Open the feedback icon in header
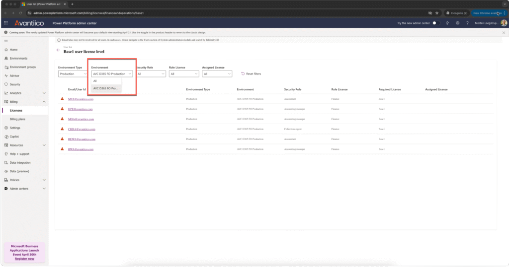The width and height of the screenshot is (509, 272). tap(447, 23)
